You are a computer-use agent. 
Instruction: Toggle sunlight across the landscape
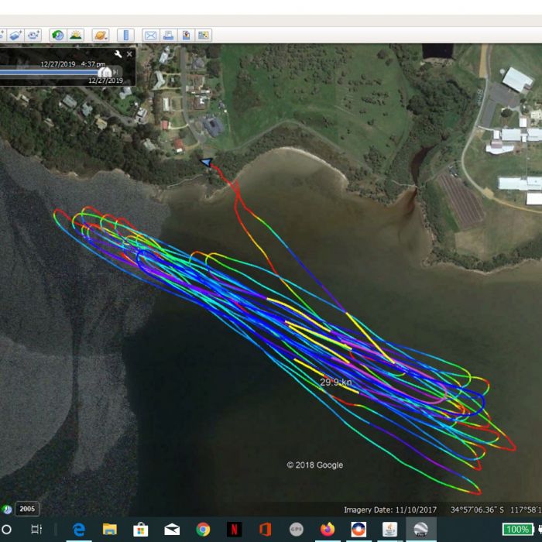click(x=75, y=35)
